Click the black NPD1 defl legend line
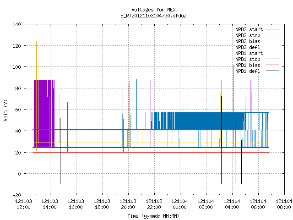This screenshot has width=293, height=220. 272,71
